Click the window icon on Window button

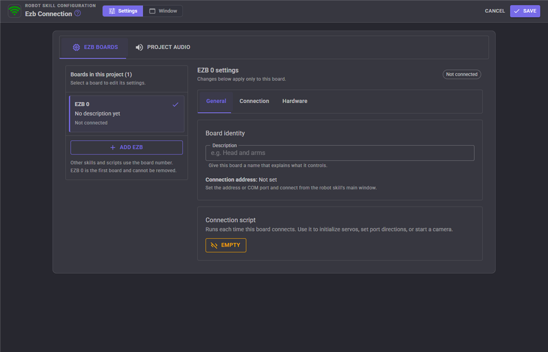tap(153, 11)
